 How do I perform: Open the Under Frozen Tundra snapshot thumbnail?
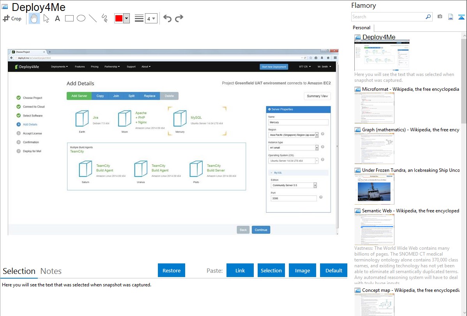374,189
